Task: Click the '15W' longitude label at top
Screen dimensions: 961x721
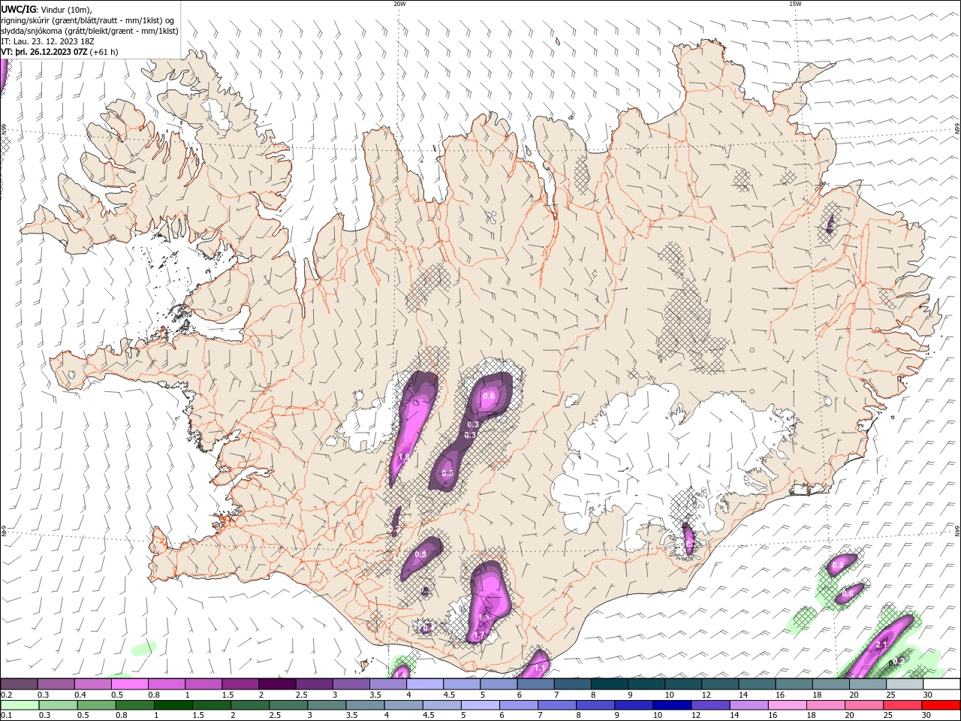Action: point(795,4)
